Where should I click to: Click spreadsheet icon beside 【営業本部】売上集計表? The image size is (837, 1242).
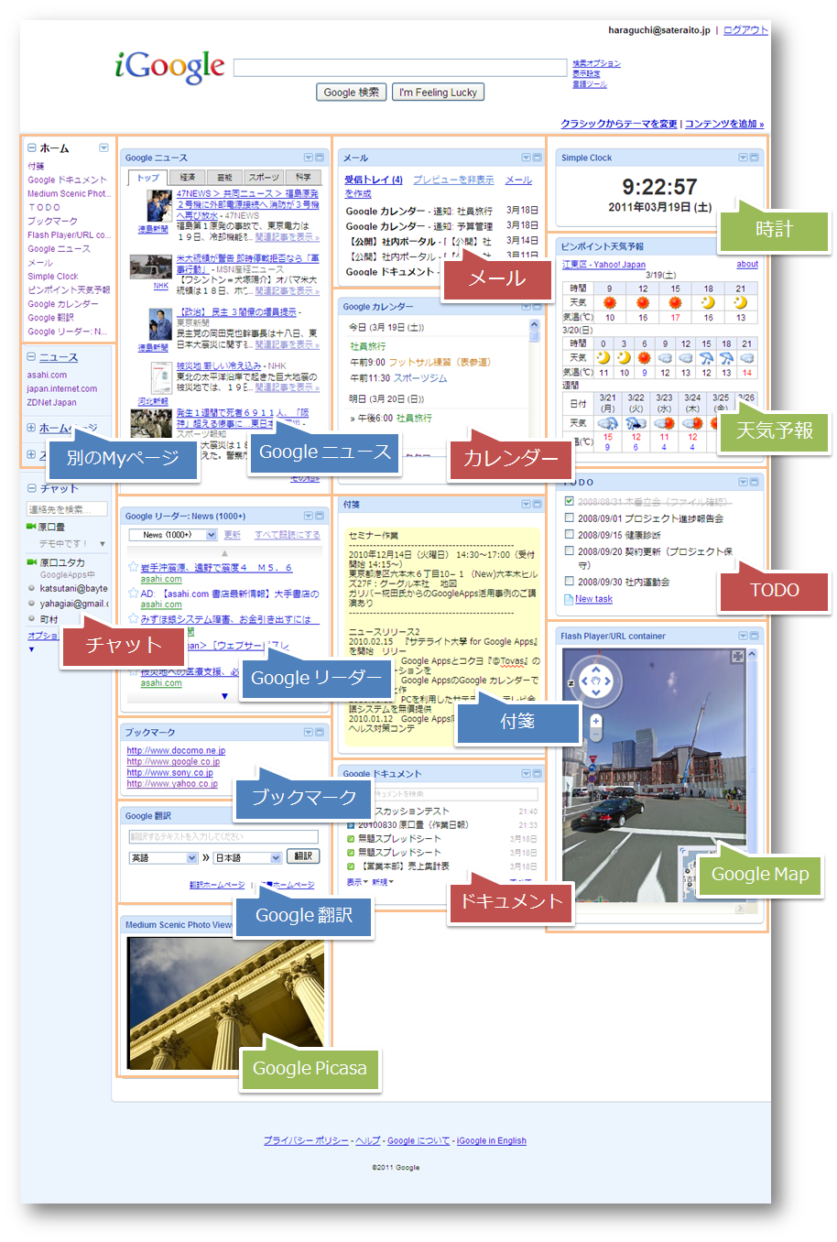(x=351, y=866)
